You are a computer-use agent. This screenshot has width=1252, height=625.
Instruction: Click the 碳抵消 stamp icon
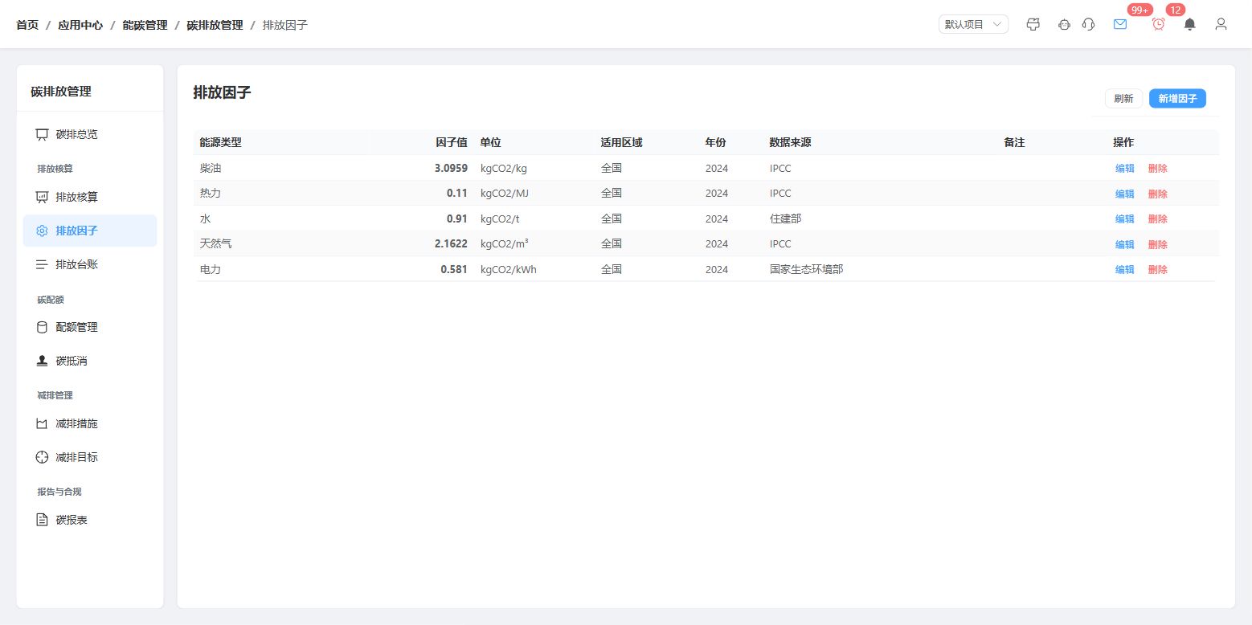[x=43, y=361]
